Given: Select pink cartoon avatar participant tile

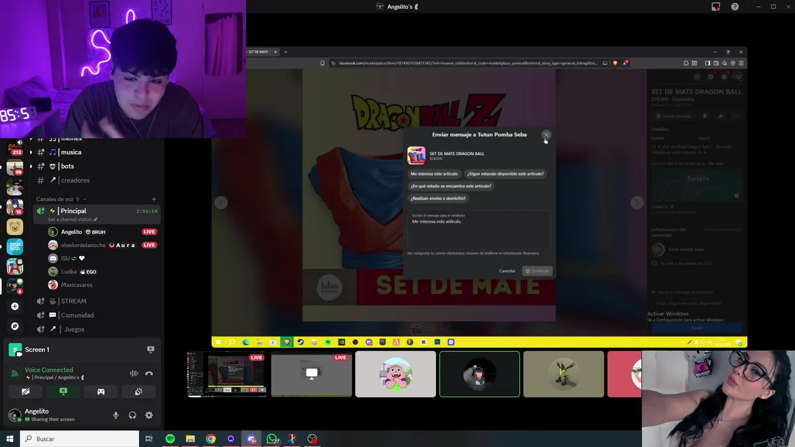Looking at the screenshot, I should [x=396, y=374].
